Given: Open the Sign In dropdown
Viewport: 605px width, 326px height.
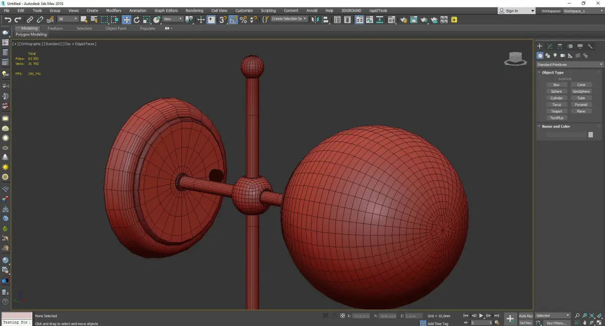Looking at the screenshot, I should [517, 11].
